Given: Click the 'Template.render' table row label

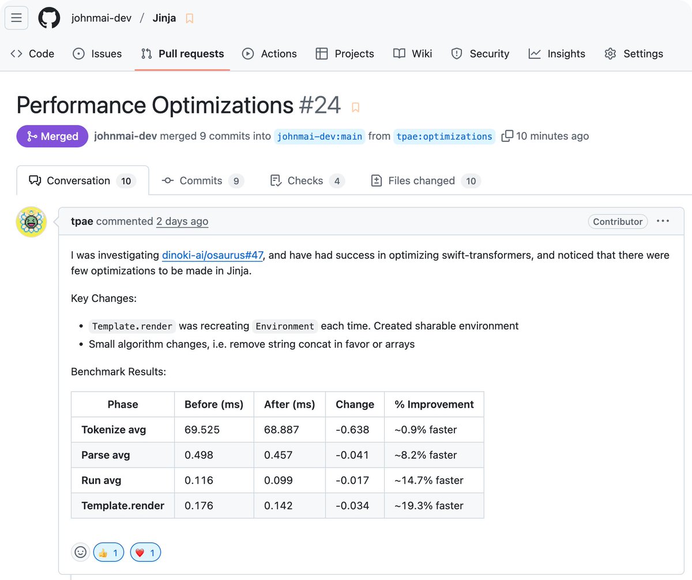Looking at the screenshot, I should coord(123,506).
